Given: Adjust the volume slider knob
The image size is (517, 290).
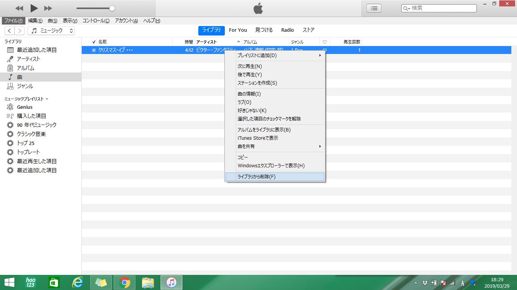Looking at the screenshot, I should click(x=112, y=8).
